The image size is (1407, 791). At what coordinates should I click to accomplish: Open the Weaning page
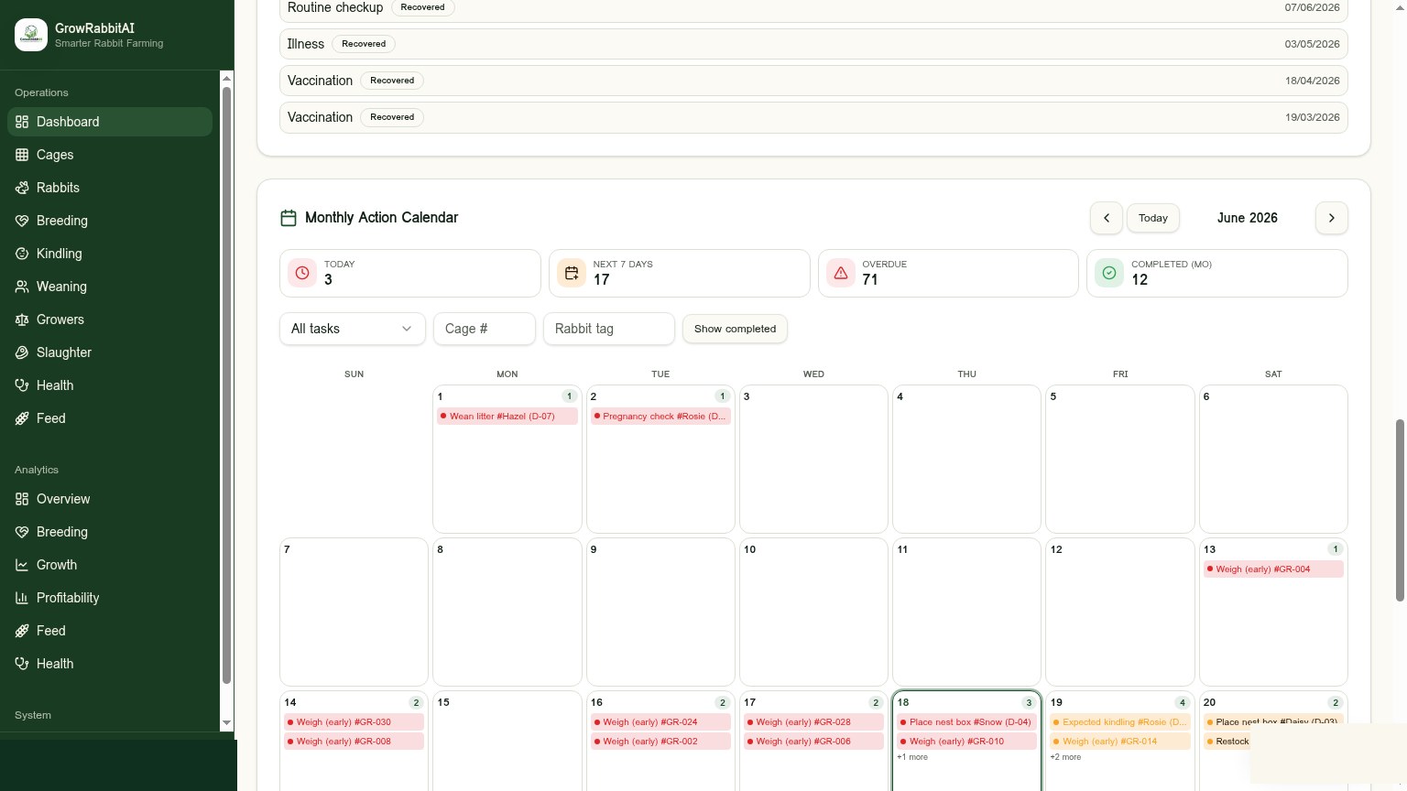point(110,287)
